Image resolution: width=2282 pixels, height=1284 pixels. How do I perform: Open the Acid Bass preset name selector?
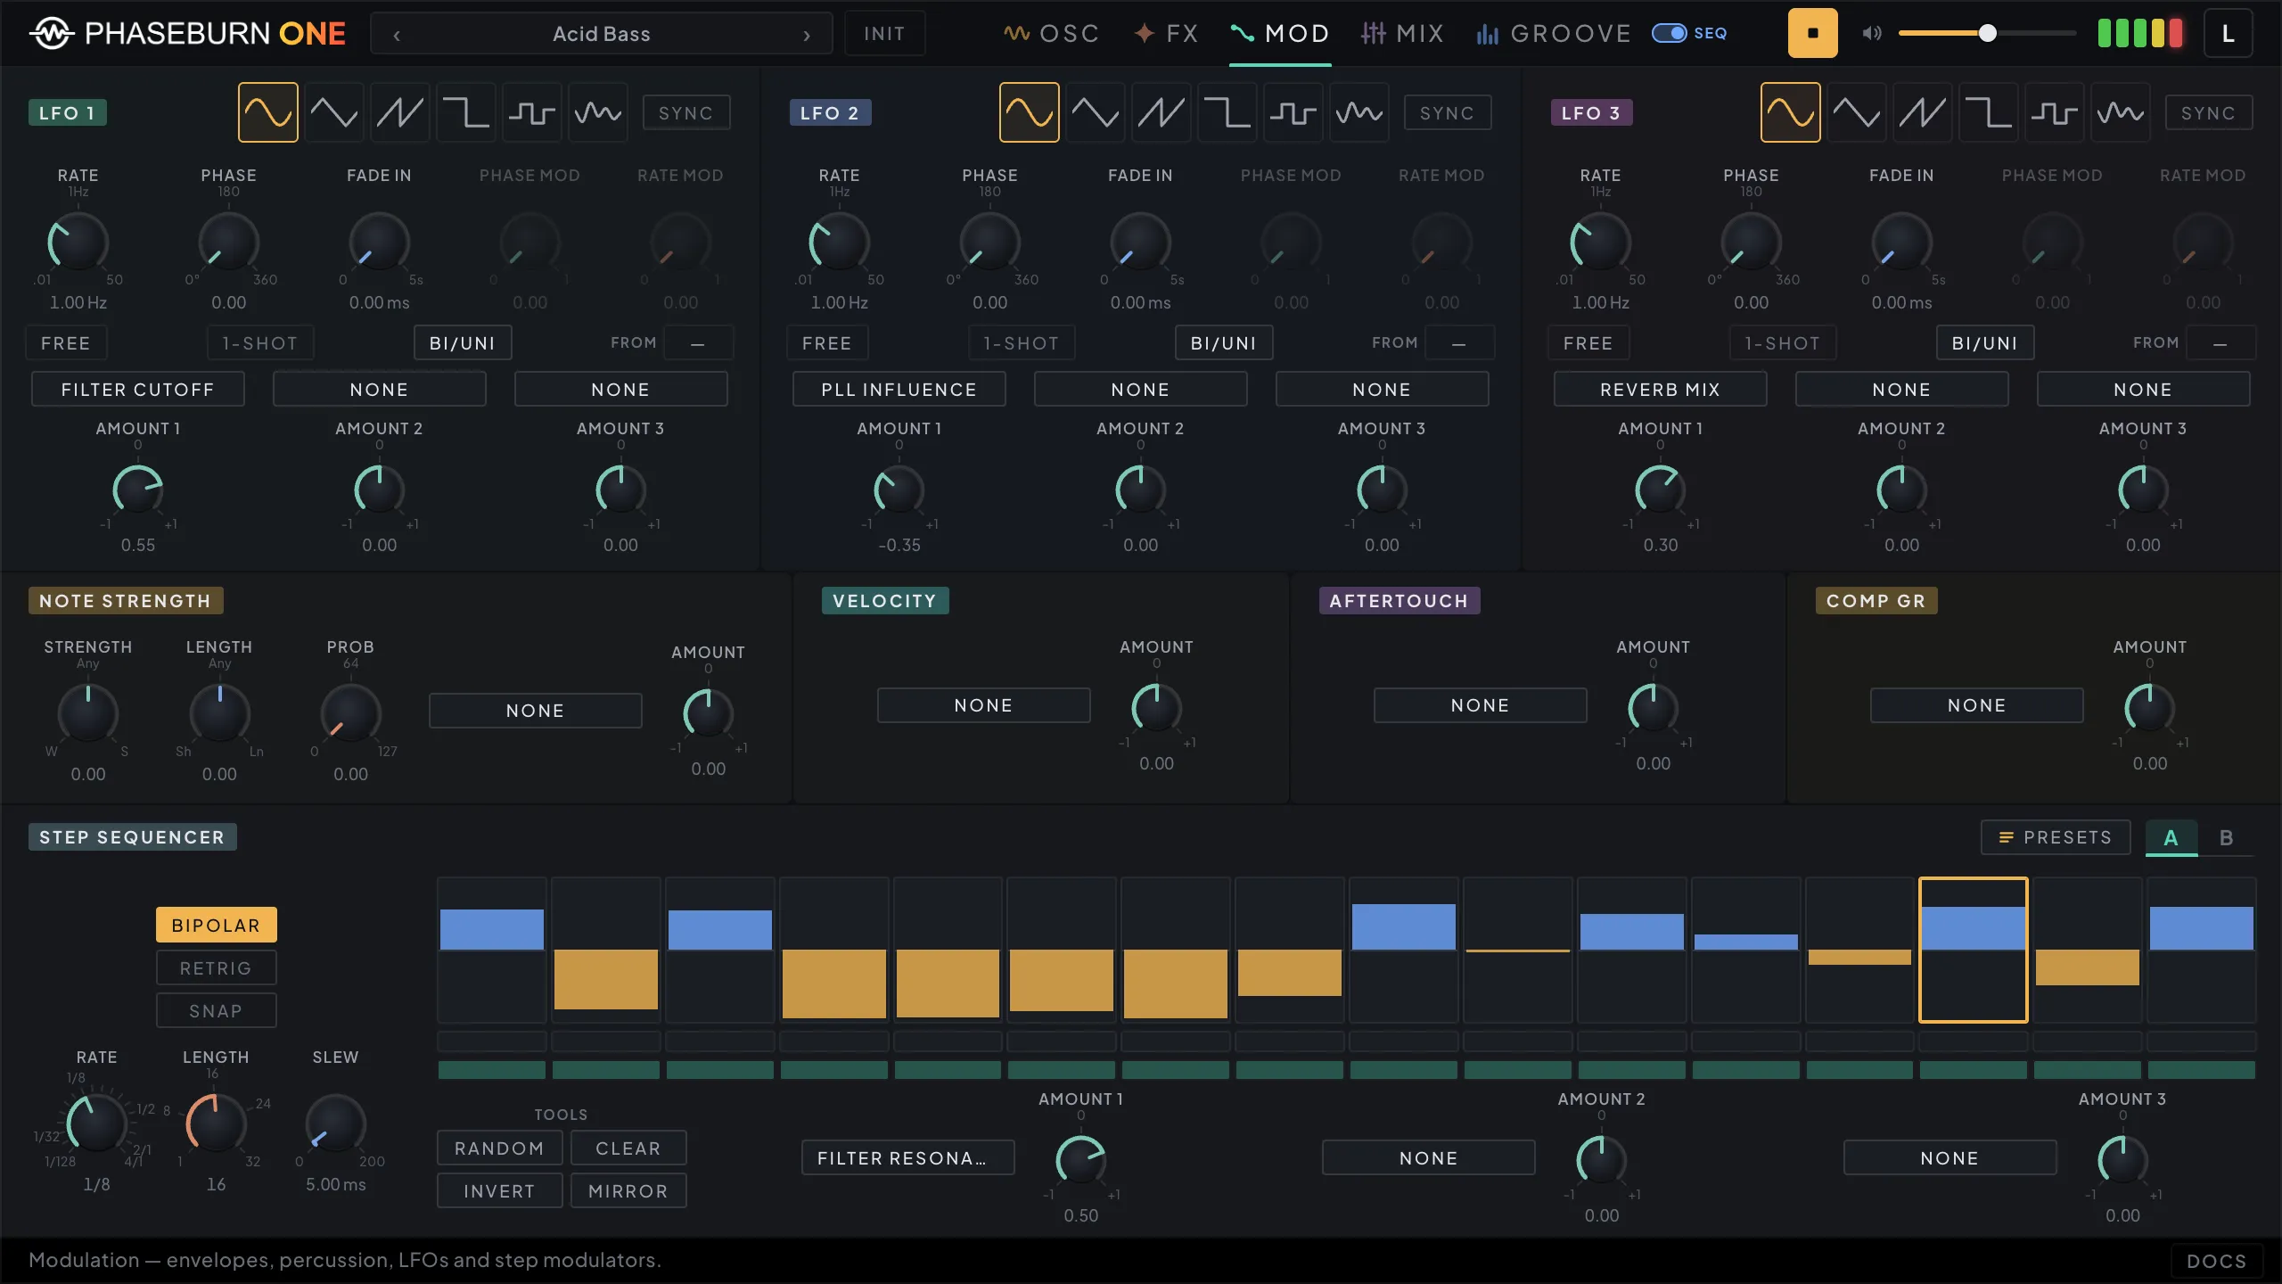602,34
